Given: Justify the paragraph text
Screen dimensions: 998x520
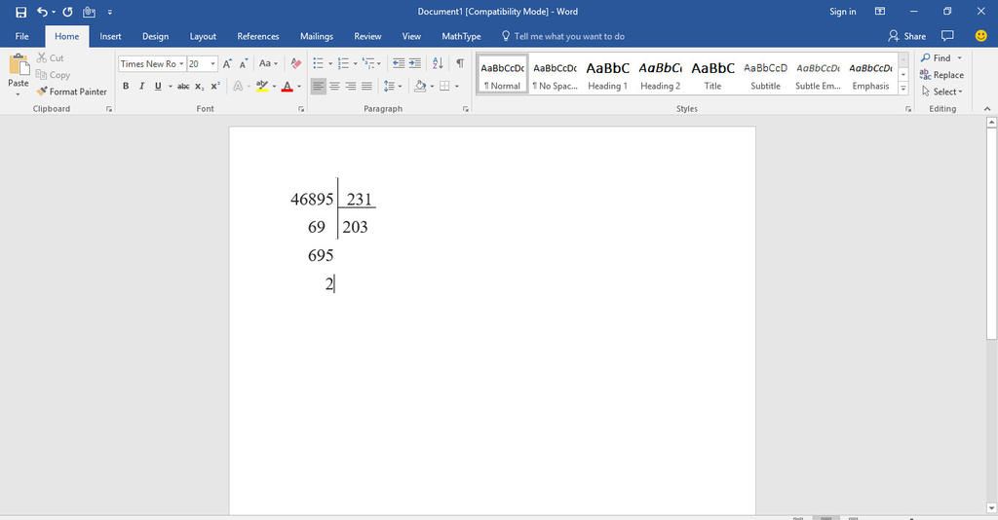Looking at the screenshot, I should pyautogui.click(x=366, y=86).
